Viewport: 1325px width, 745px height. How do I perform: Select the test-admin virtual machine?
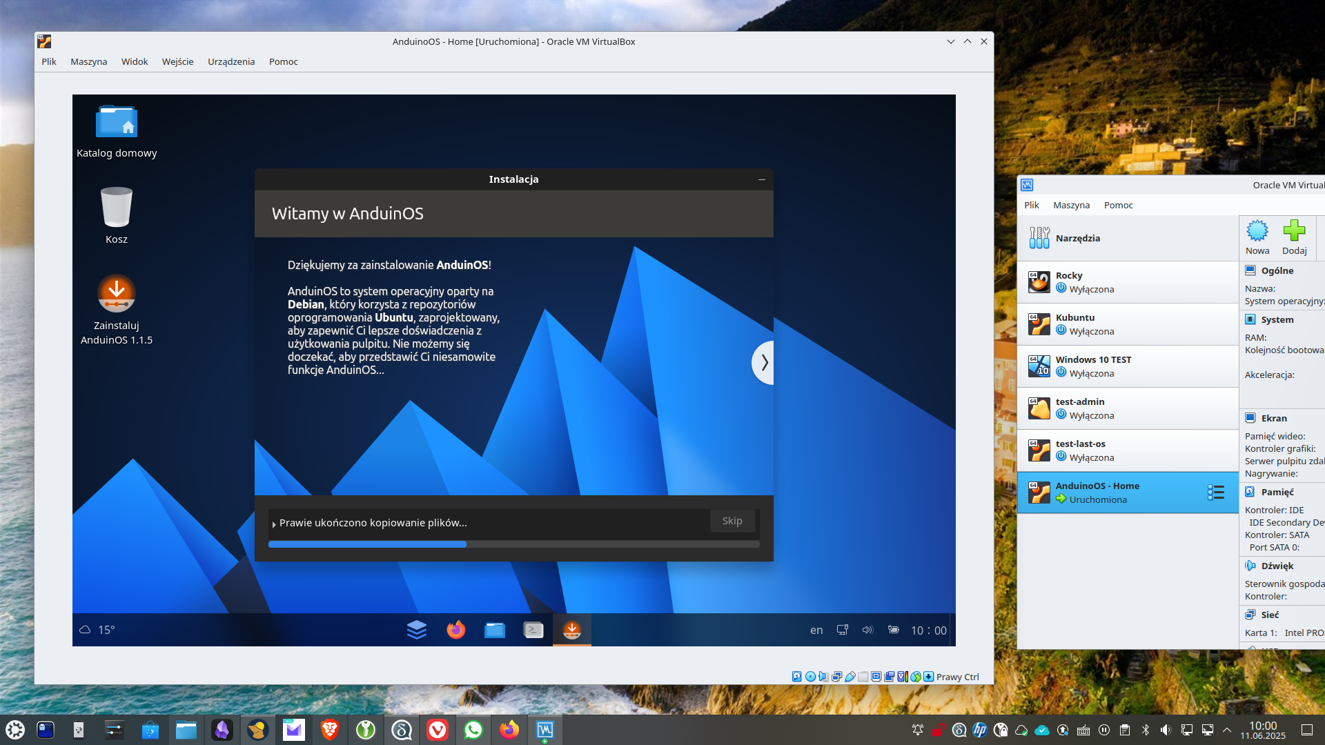(1128, 408)
